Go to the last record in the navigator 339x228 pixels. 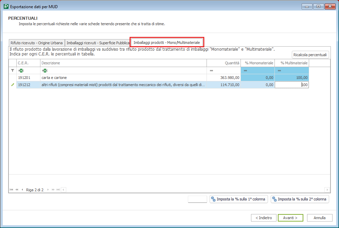(x=58, y=190)
